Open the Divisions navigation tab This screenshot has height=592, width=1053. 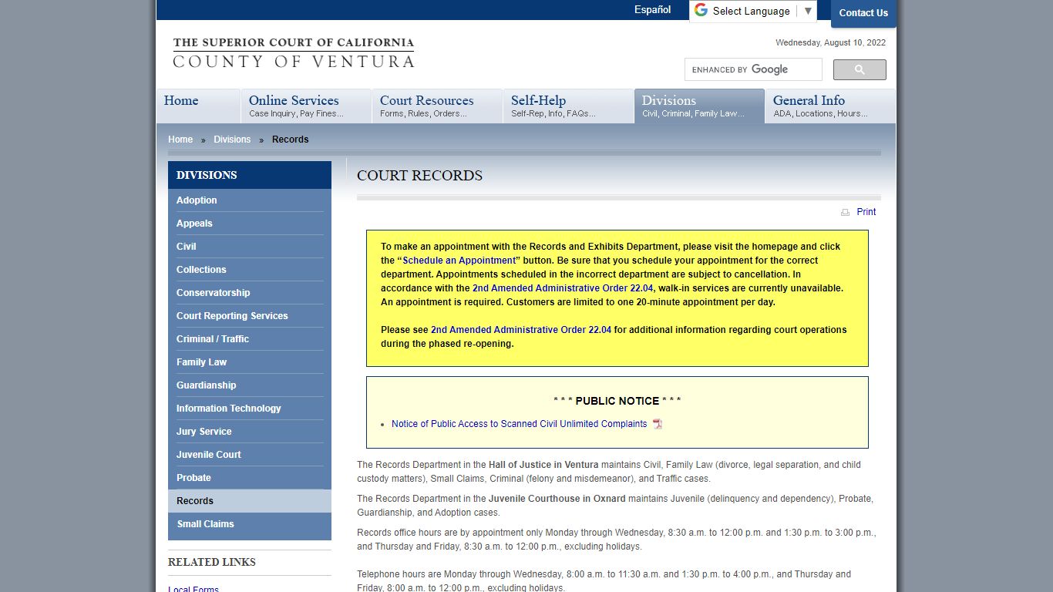pos(699,106)
